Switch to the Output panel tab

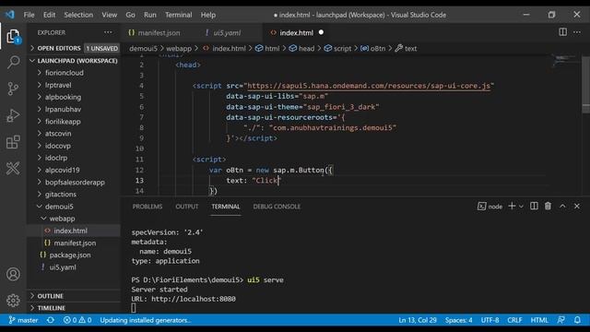pyautogui.click(x=186, y=207)
